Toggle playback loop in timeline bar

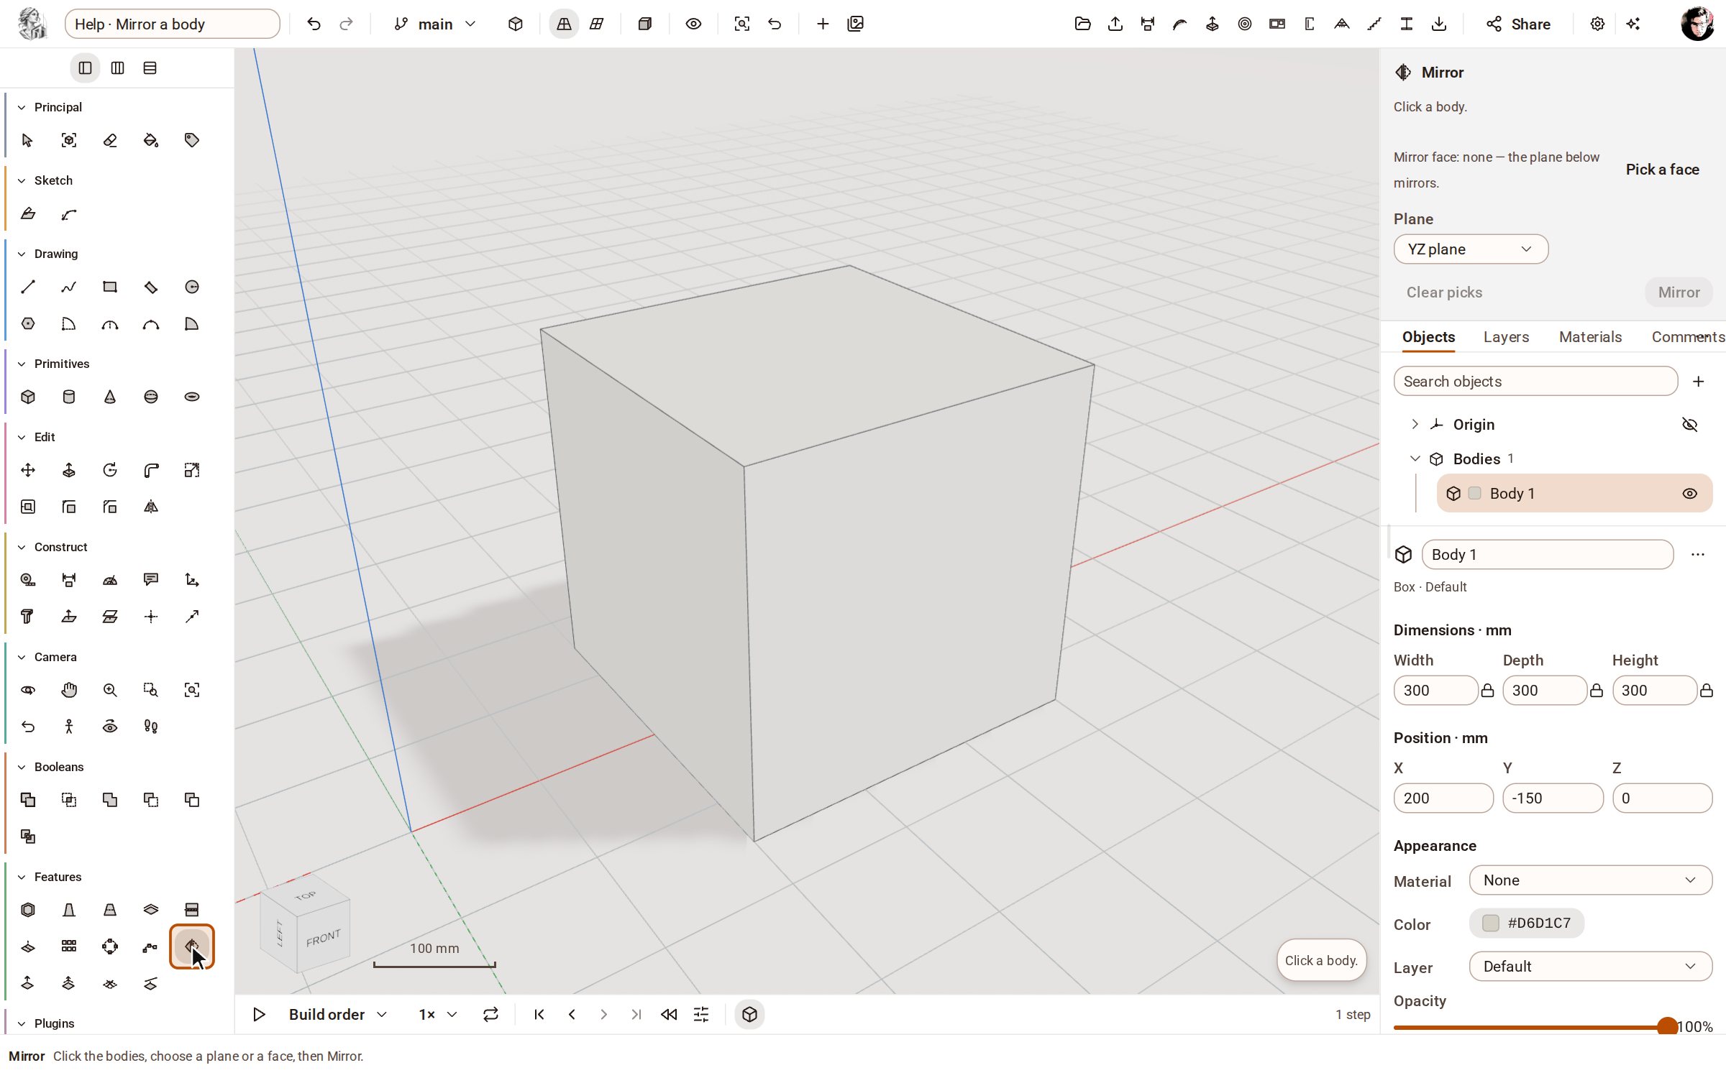click(x=490, y=1014)
